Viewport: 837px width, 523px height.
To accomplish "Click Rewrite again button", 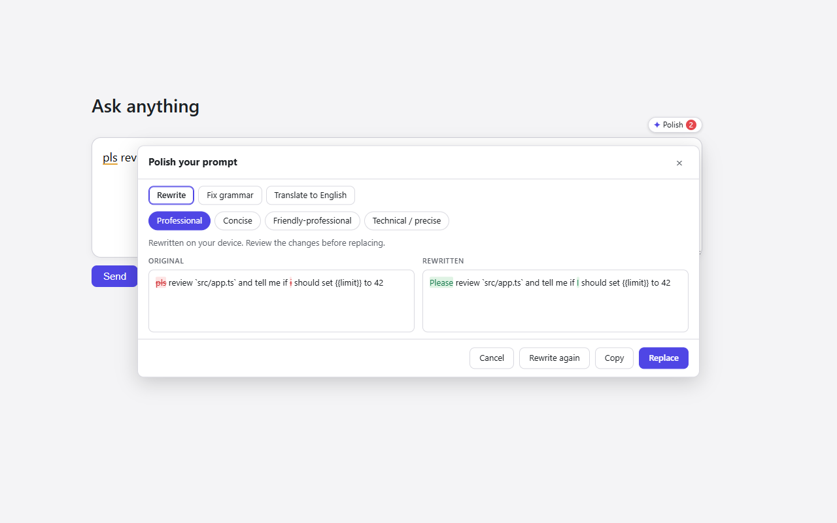I will pyautogui.click(x=555, y=358).
